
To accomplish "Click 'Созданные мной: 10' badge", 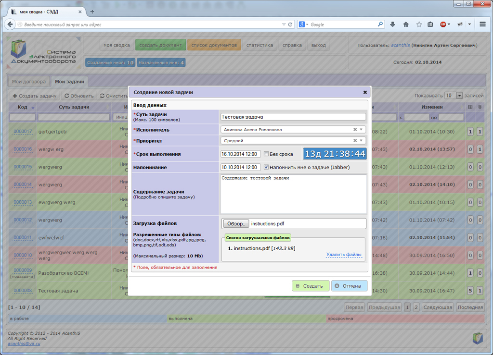I will coord(110,63).
